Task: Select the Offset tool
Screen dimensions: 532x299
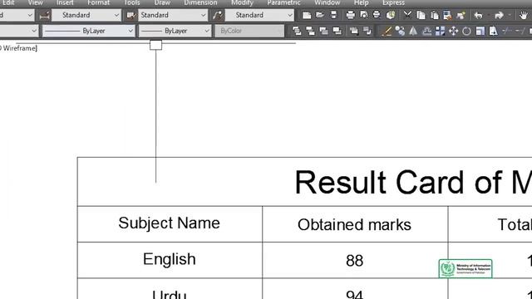Action: click(x=426, y=32)
